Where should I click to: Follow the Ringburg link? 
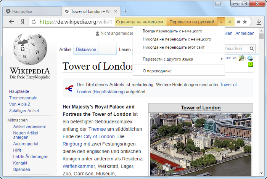(x=72, y=144)
